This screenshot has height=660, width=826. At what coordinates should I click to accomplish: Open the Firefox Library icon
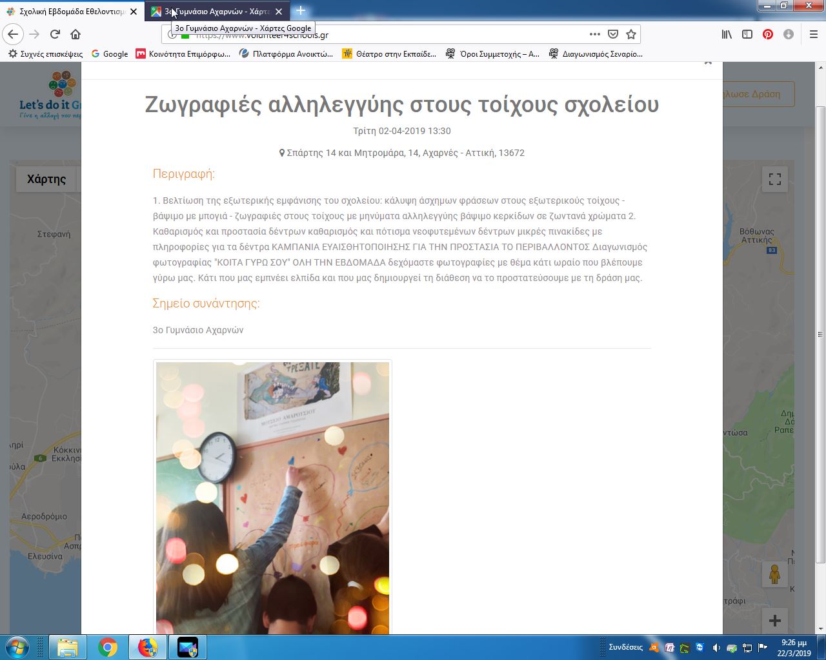727,34
